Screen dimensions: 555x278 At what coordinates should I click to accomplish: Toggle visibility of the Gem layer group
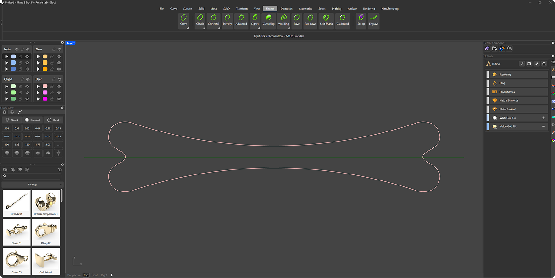[59, 49]
